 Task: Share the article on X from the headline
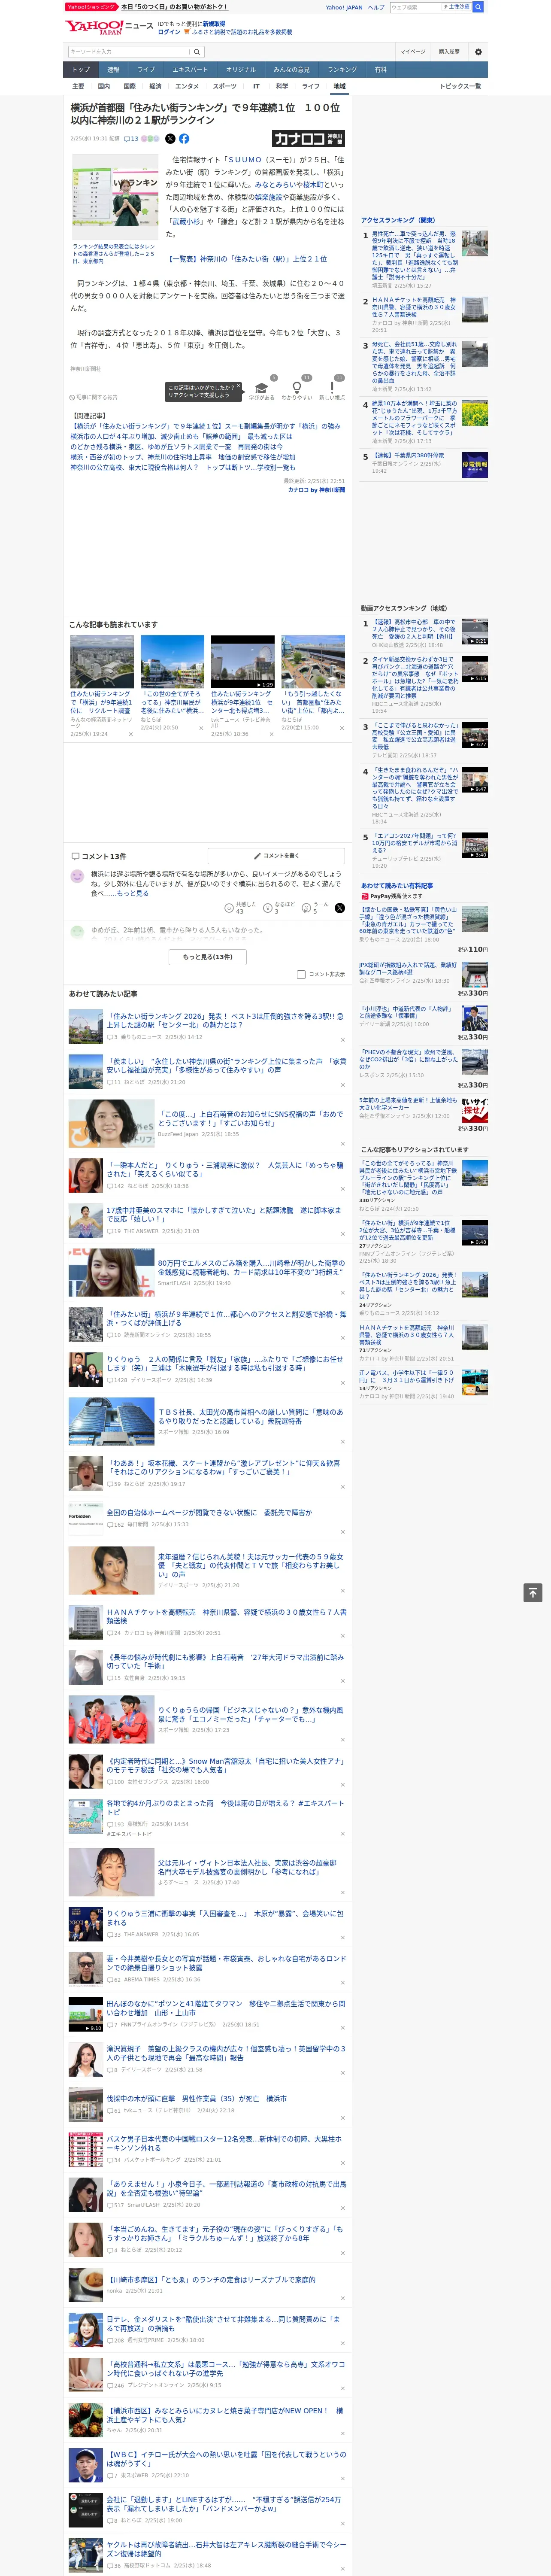170,139
